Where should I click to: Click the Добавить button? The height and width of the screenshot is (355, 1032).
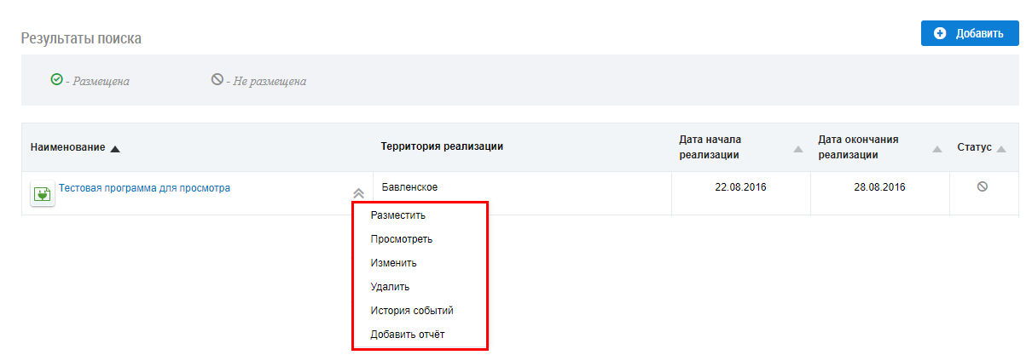970,33
